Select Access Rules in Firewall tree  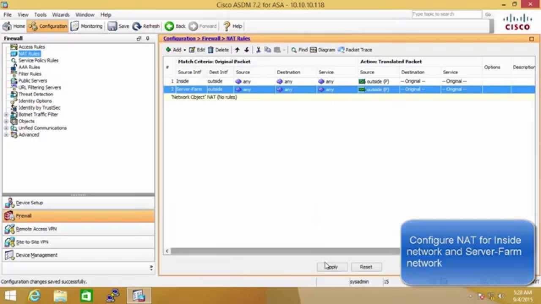[32, 47]
